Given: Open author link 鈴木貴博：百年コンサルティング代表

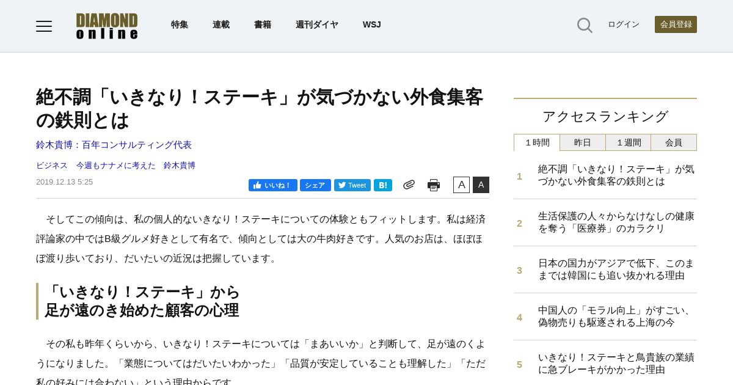Looking at the screenshot, I should [x=114, y=145].
